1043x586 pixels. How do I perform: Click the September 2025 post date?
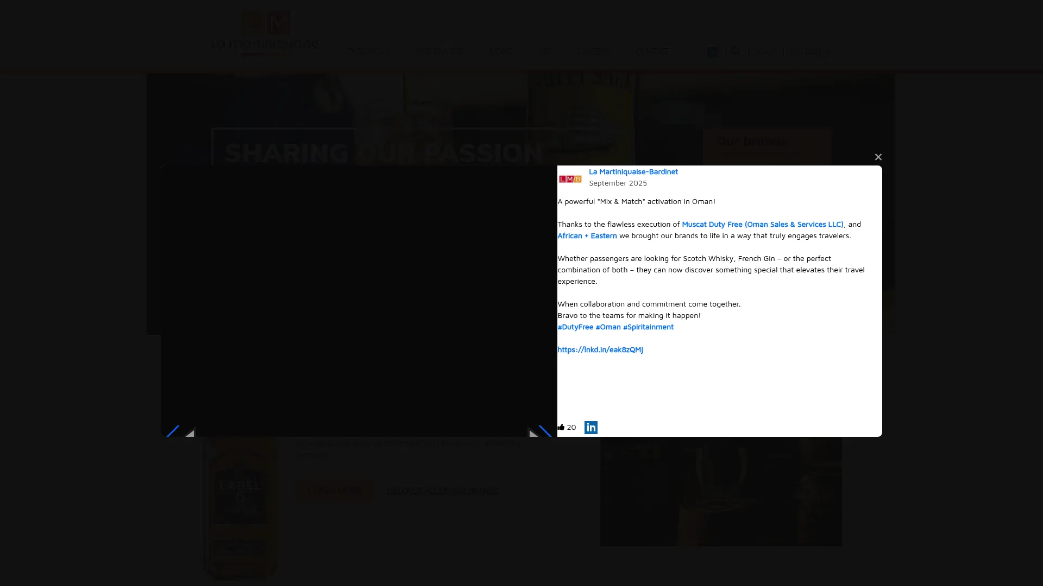[618, 183]
